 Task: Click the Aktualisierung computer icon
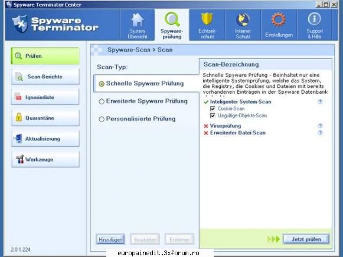click(18, 139)
